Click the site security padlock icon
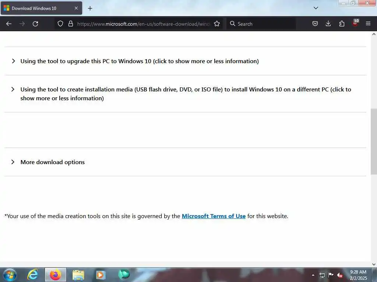Image resolution: width=377 pixels, height=282 pixels. [x=70, y=24]
